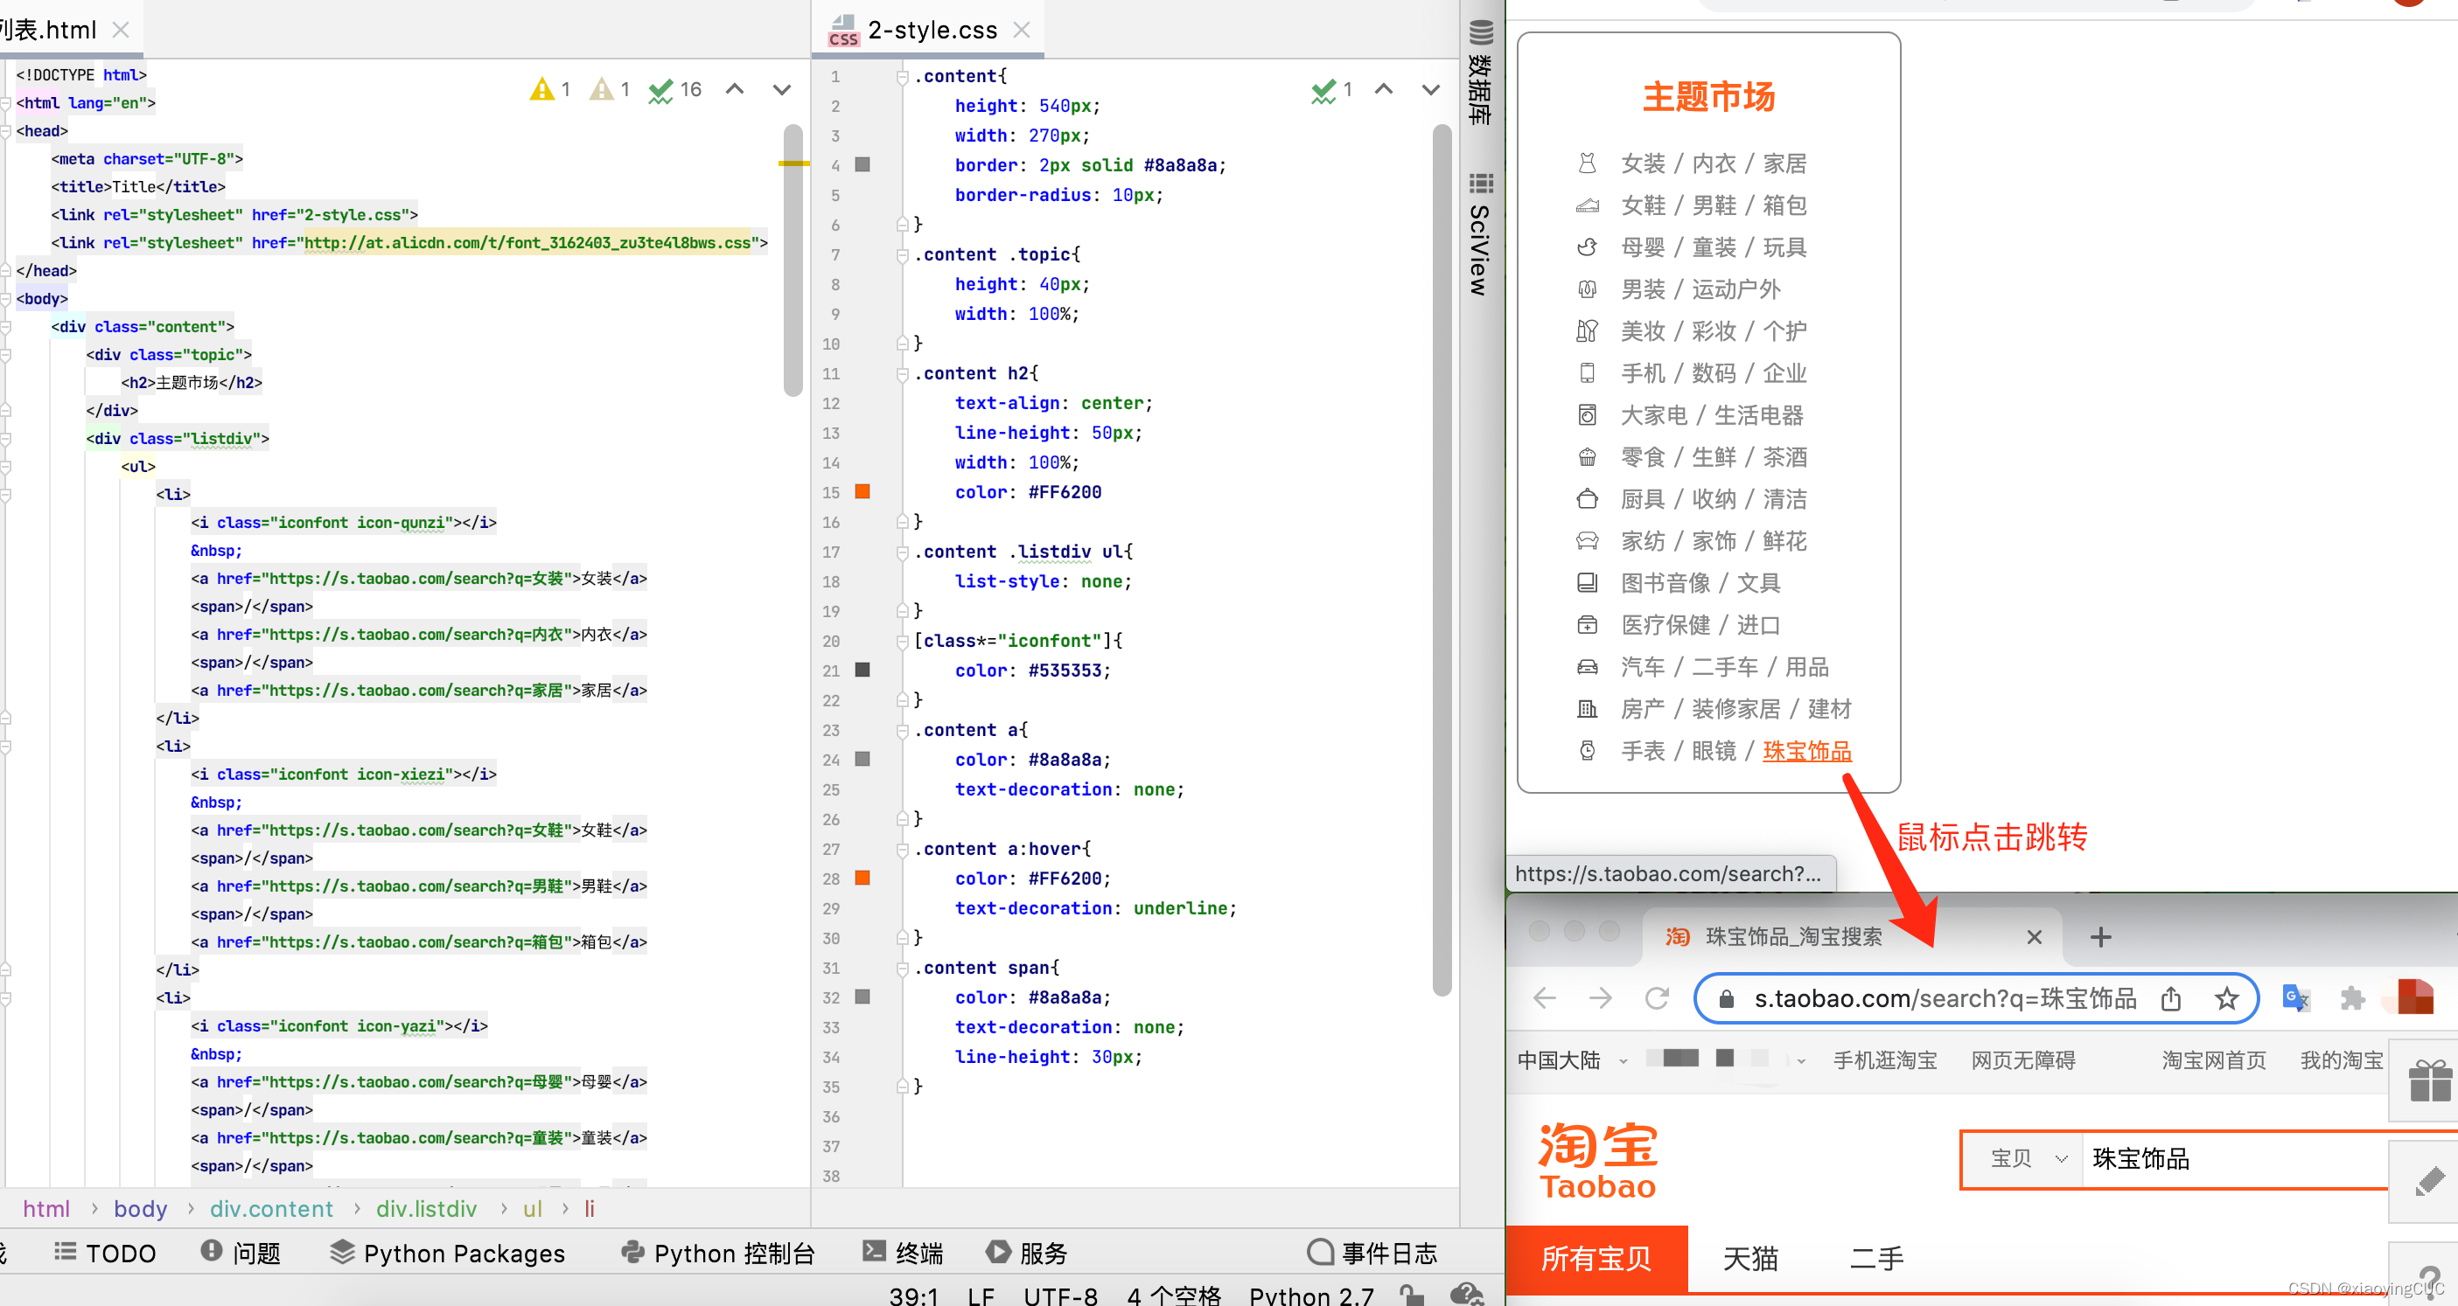Click the UTF-8 encoding status item

[1060, 1296]
